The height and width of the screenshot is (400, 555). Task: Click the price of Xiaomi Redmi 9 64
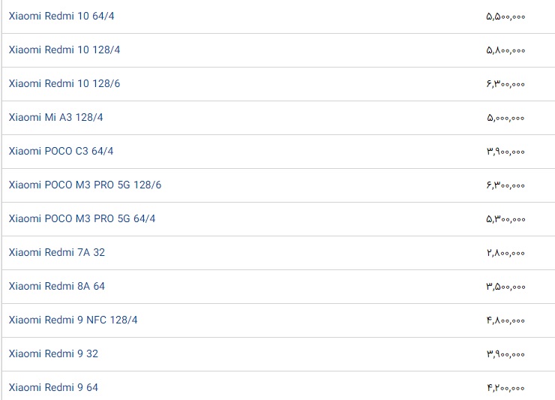[505, 387]
